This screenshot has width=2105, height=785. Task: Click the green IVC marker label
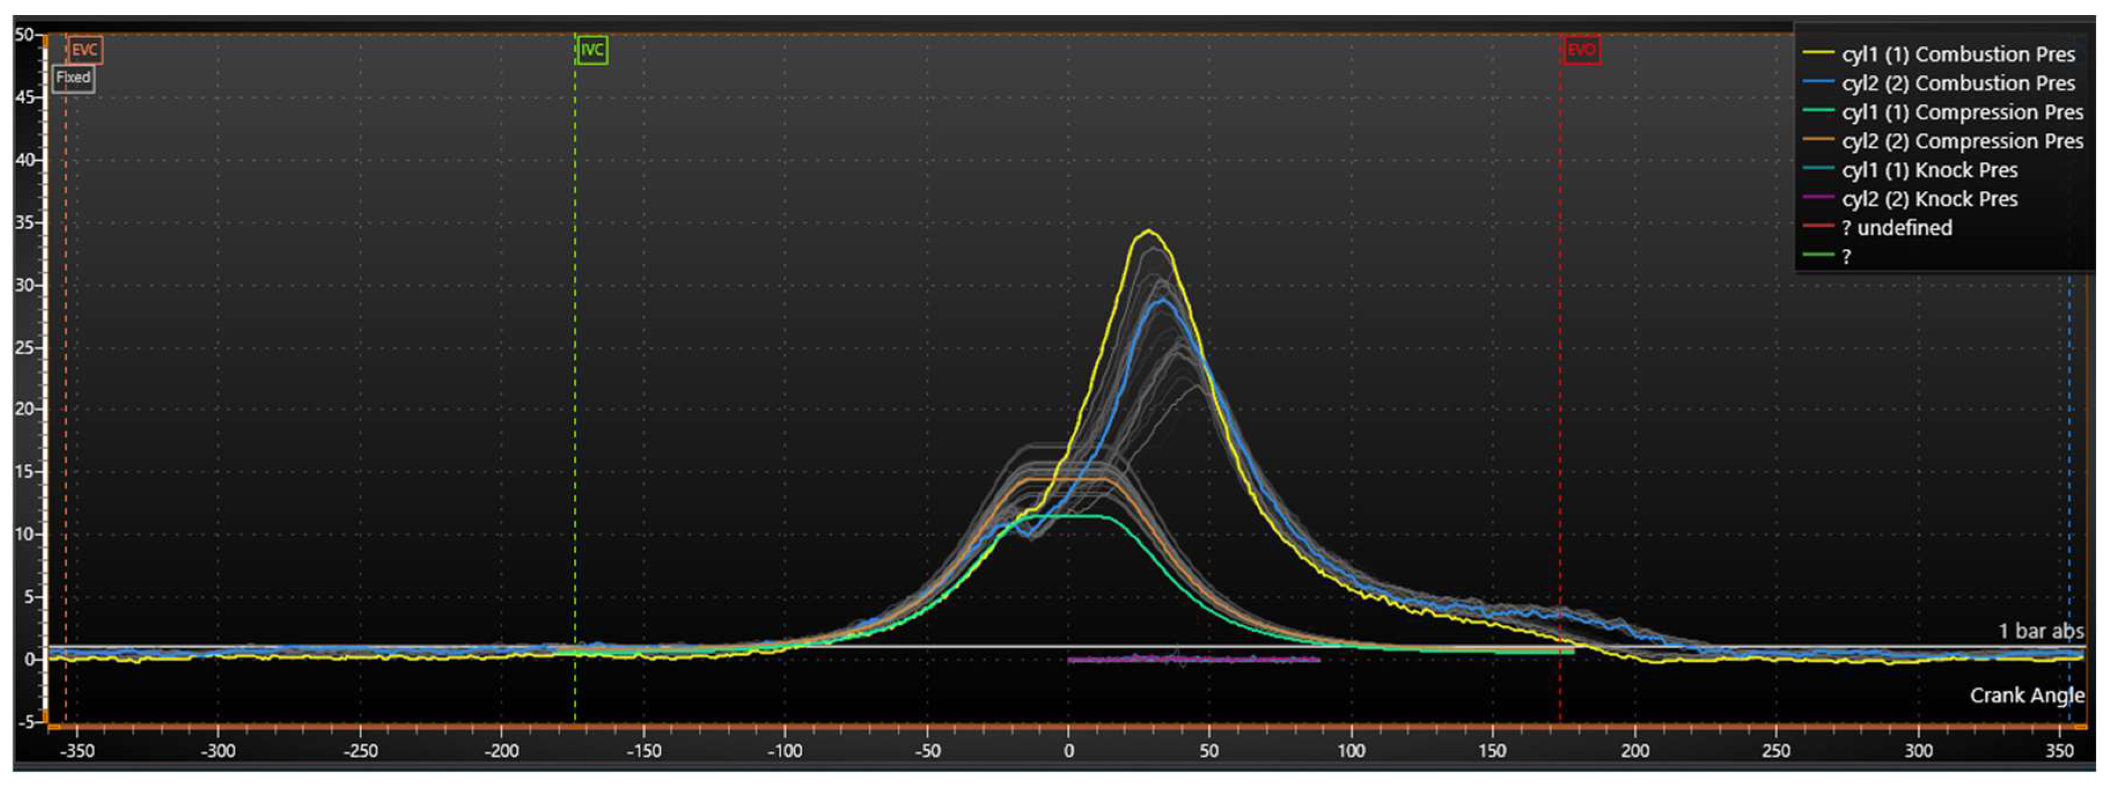coord(591,50)
